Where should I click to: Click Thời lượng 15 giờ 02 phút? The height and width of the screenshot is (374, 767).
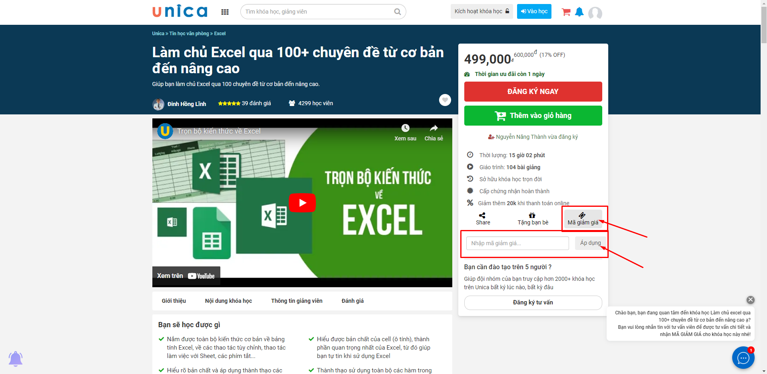[x=512, y=155]
